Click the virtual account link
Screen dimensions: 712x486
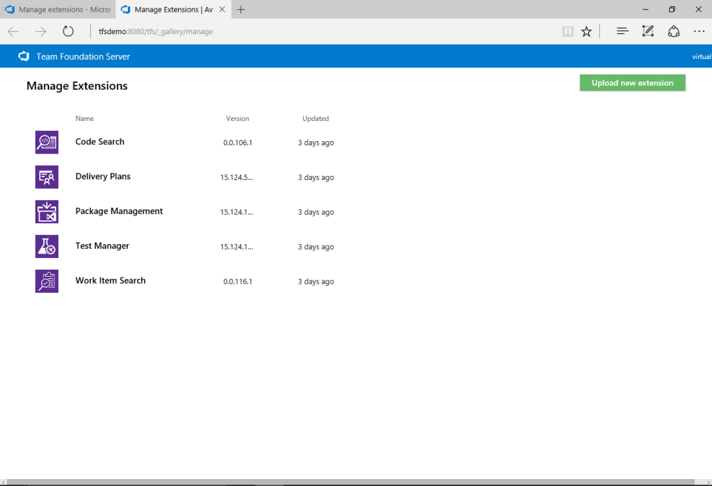(702, 56)
